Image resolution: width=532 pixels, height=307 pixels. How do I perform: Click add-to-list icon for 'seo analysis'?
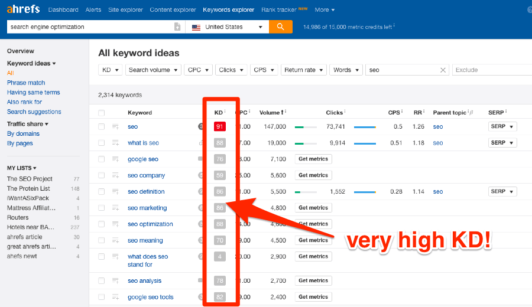click(115, 281)
